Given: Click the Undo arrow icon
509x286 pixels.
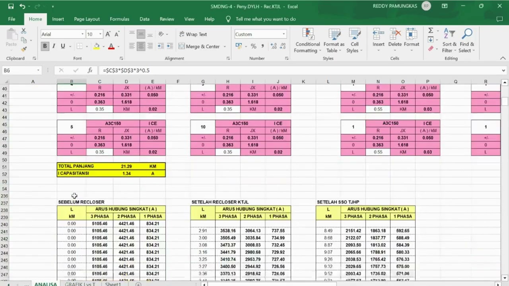Looking at the screenshot, I should pos(22,6).
